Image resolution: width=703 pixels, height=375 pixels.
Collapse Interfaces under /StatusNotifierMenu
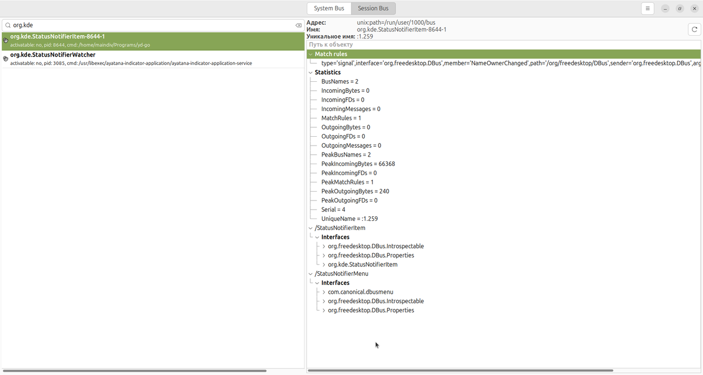coord(317,283)
